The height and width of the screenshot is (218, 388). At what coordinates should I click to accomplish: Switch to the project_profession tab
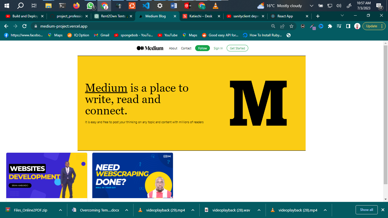(x=69, y=16)
